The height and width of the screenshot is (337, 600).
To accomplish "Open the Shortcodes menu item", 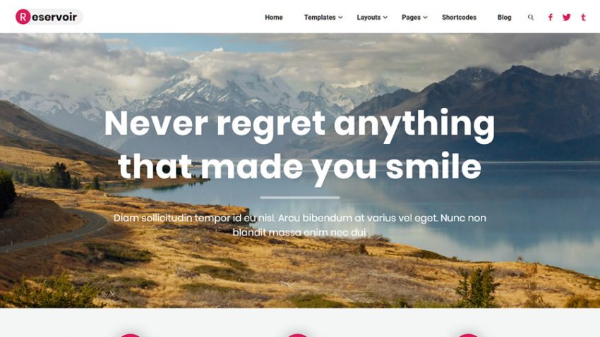I will (x=459, y=17).
